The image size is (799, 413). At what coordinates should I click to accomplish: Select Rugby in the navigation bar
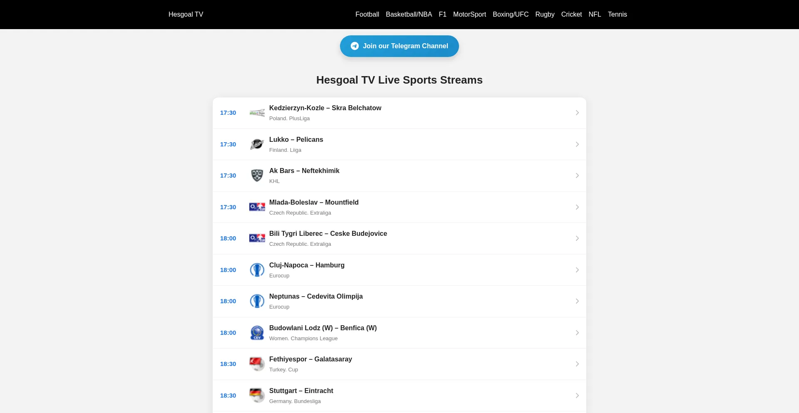(x=545, y=14)
